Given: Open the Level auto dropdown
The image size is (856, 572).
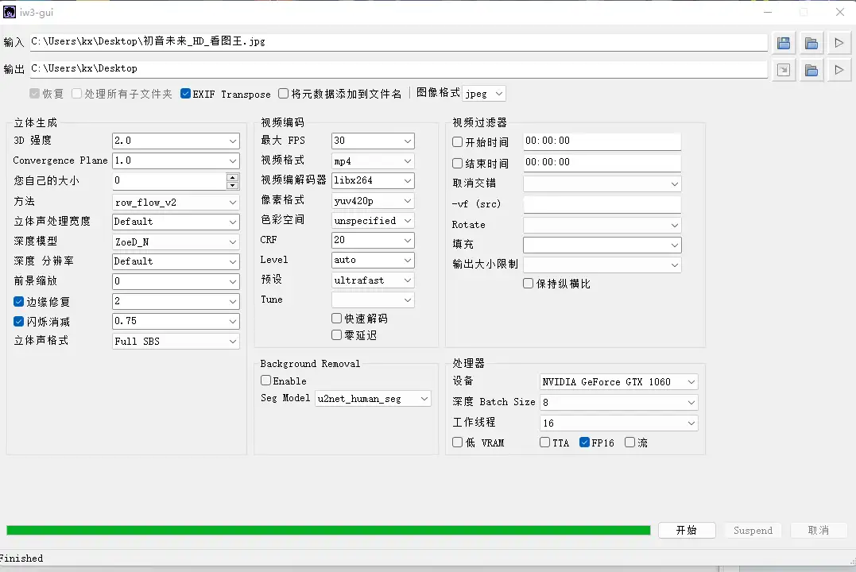Looking at the screenshot, I should (373, 261).
